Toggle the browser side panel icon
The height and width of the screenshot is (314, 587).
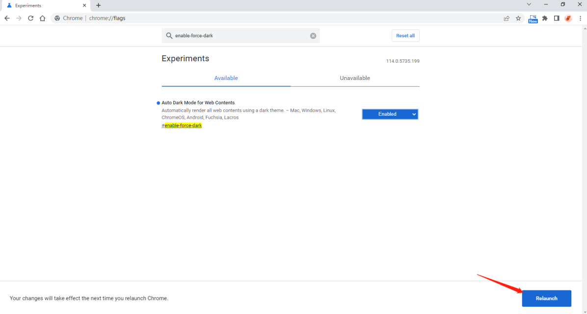557,18
